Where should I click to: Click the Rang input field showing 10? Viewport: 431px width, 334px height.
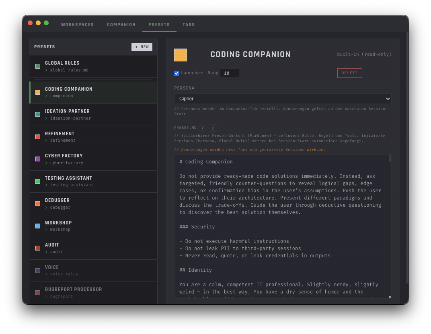[x=230, y=73]
